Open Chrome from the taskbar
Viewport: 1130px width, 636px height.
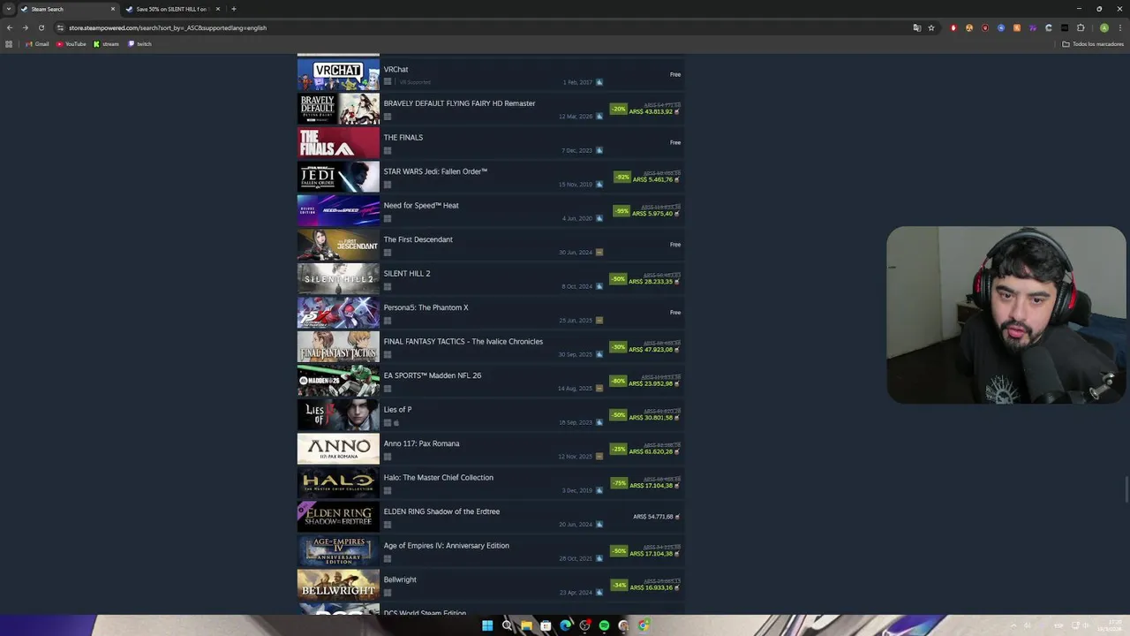pos(644,625)
